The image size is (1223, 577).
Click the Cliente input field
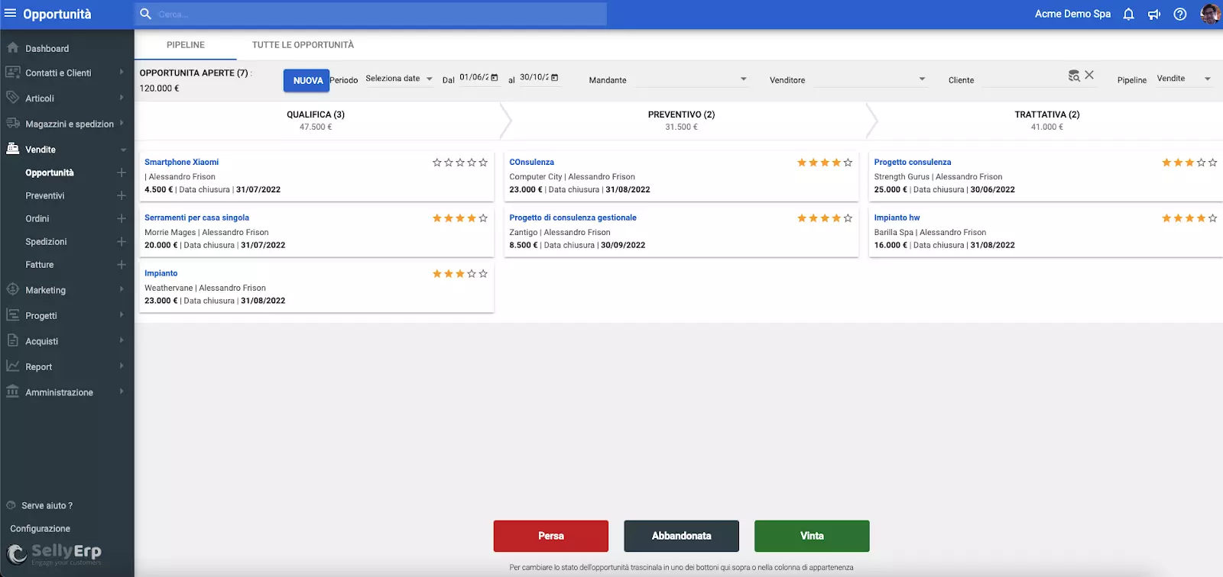point(1023,79)
